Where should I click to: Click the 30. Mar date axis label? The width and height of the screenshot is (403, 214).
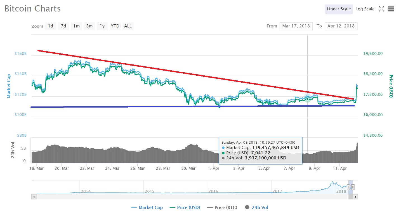click(188, 168)
